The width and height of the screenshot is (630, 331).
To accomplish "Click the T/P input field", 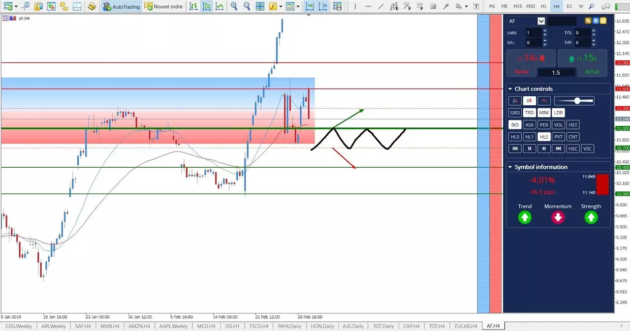I will click(x=582, y=43).
